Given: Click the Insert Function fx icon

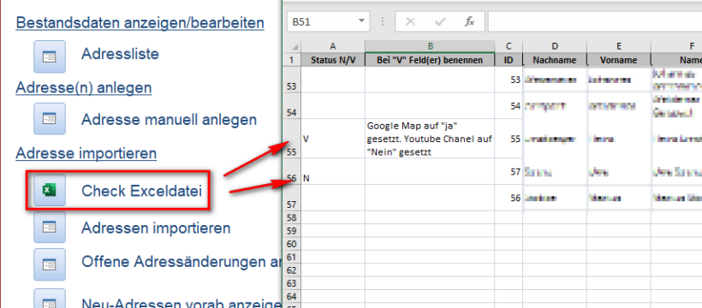Looking at the screenshot, I should 469,21.
